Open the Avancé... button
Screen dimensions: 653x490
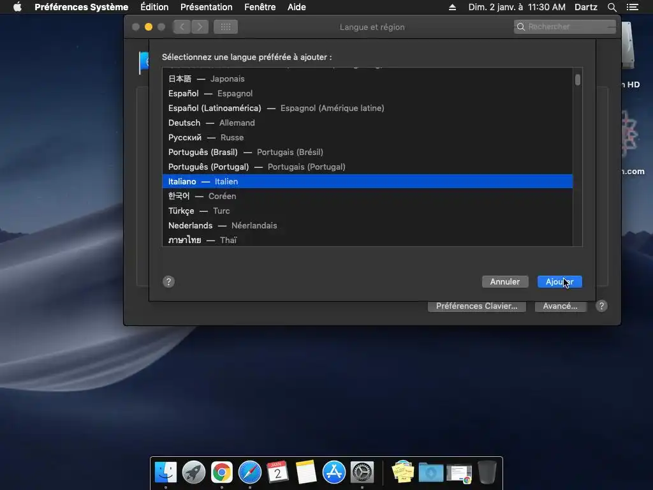coord(560,306)
